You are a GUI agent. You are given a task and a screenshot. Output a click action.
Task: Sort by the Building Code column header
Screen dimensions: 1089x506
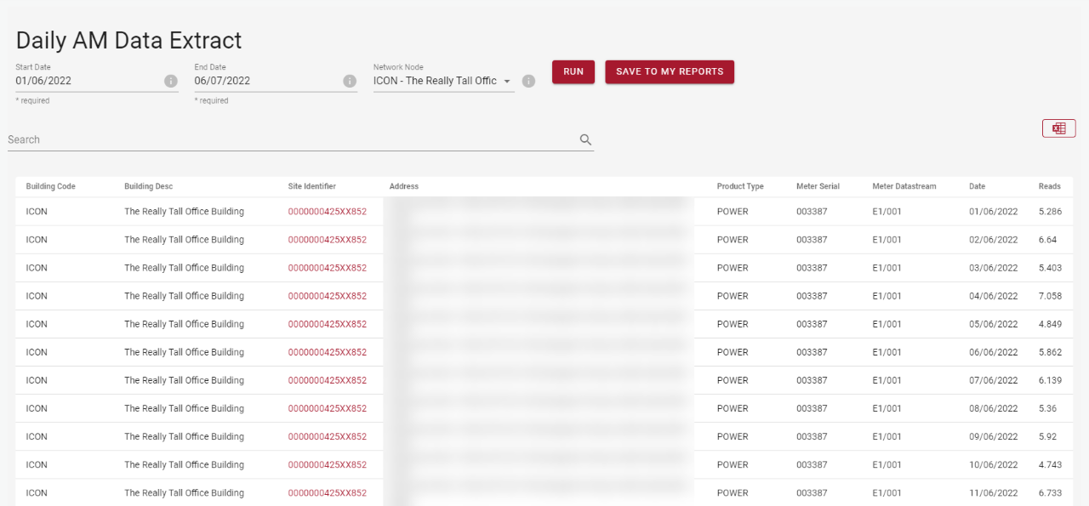pos(50,186)
